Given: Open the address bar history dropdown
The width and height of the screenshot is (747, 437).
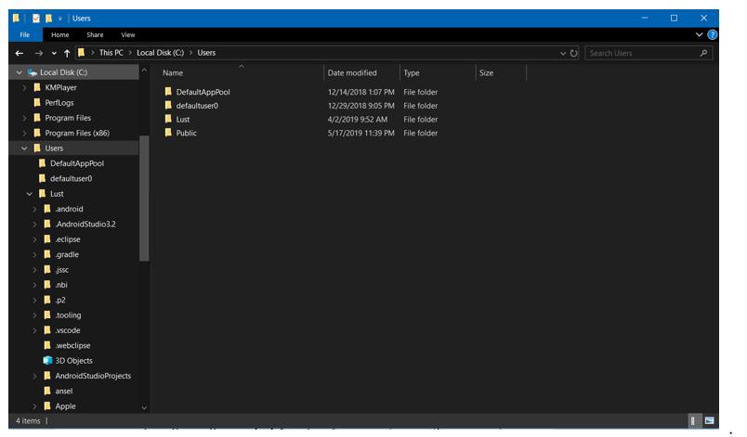Looking at the screenshot, I should point(562,53).
